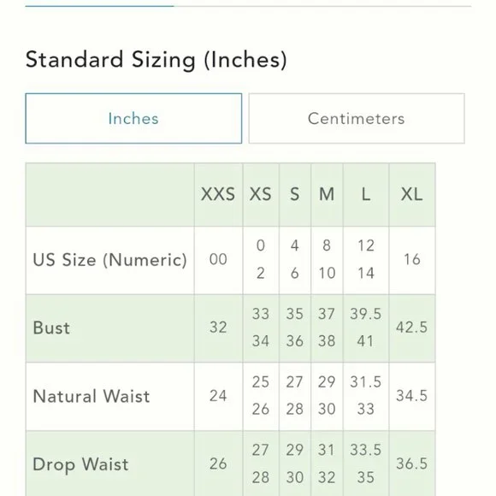
Task: Click the Bust row label
Action: pyautogui.click(x=51, y=328)
